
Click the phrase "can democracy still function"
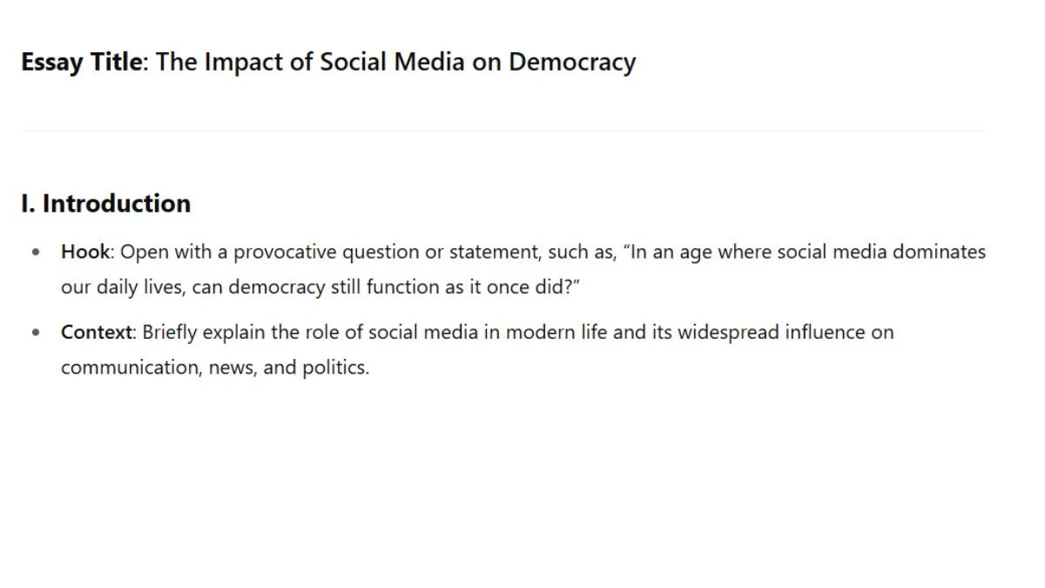point(316,287)
